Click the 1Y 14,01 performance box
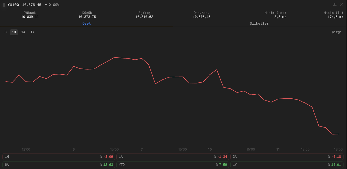 tap(287, 165)
